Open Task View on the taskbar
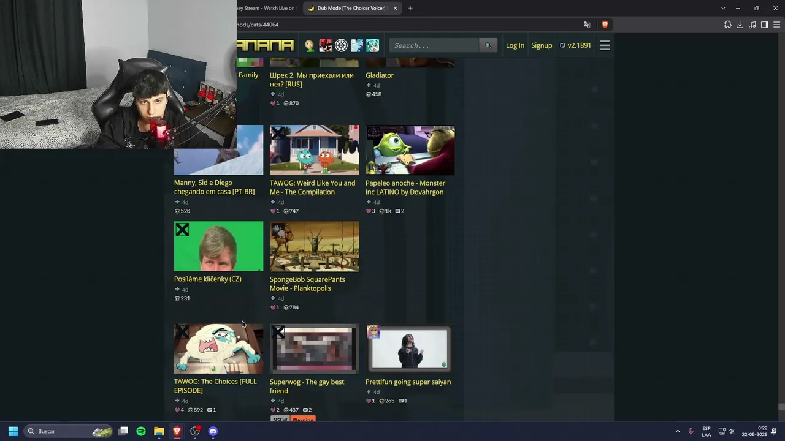The height and width of the screenshot is (441, 785). point(123,431)
